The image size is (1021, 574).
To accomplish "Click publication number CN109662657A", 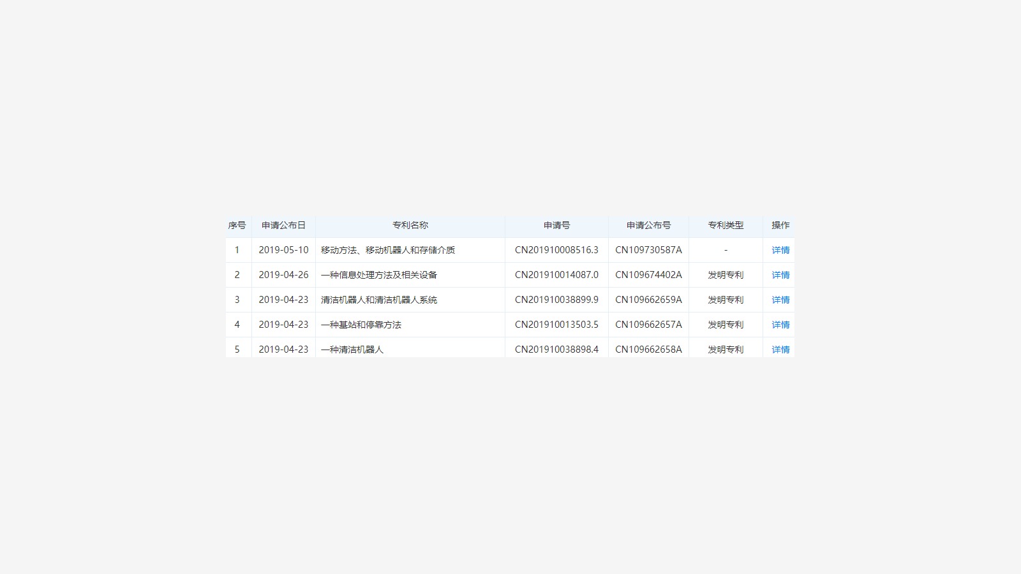I will [x=648, y=325].
